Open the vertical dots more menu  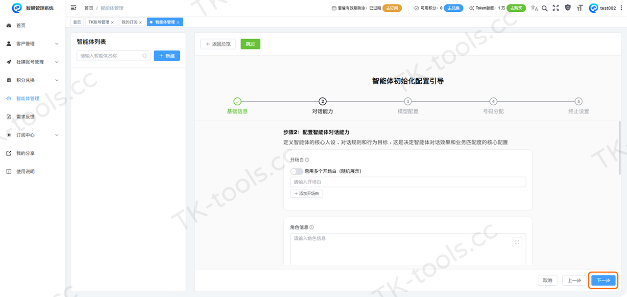coord(621,8)
